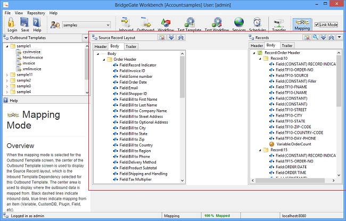The image size is (346, 221).
Task: Expand the sample3 folder
Action: (x=7, y=87)
